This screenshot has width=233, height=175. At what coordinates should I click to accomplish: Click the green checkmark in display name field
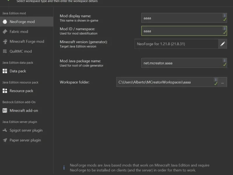pos(225,20)
